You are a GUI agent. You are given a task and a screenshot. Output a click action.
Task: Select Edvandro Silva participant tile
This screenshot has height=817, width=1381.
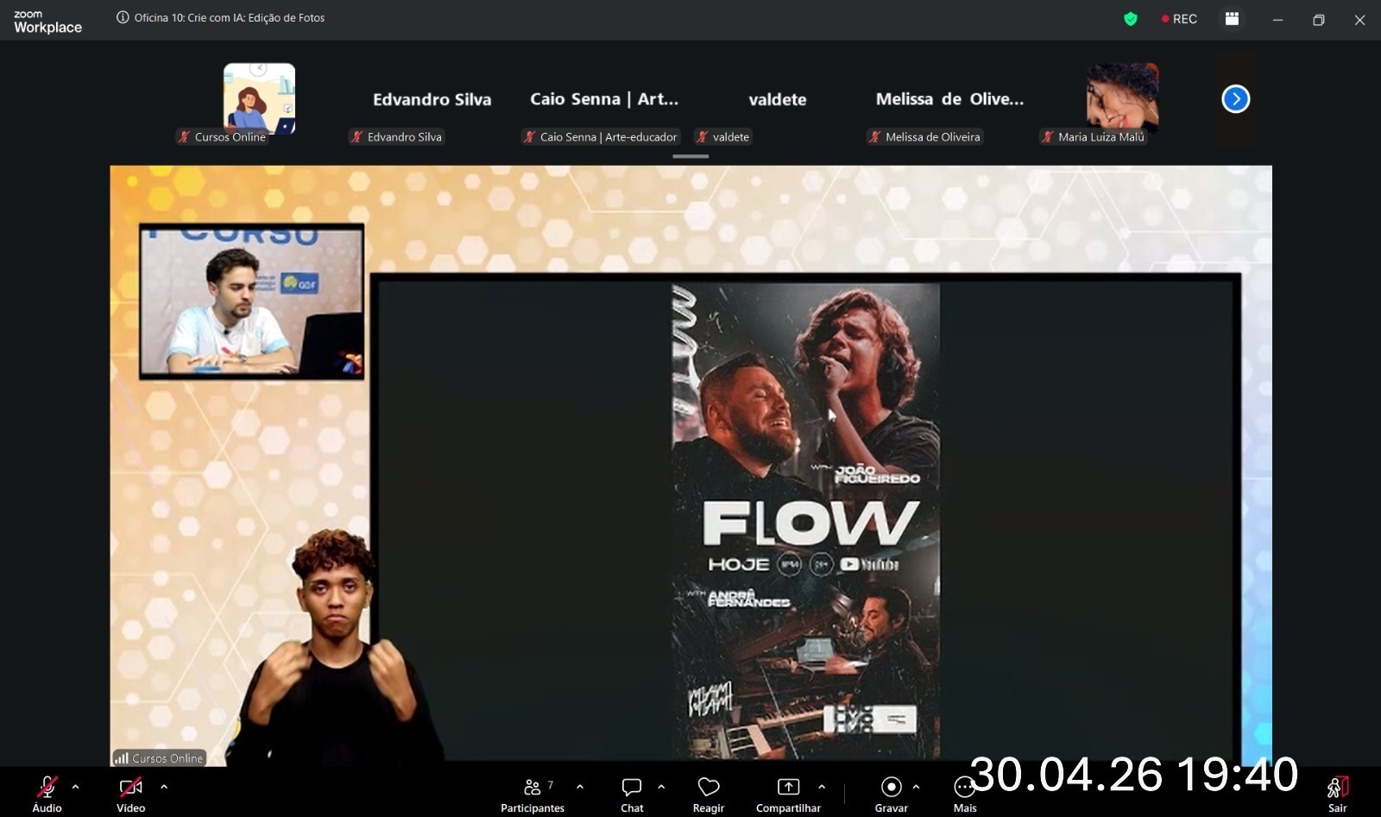[432, 99]
